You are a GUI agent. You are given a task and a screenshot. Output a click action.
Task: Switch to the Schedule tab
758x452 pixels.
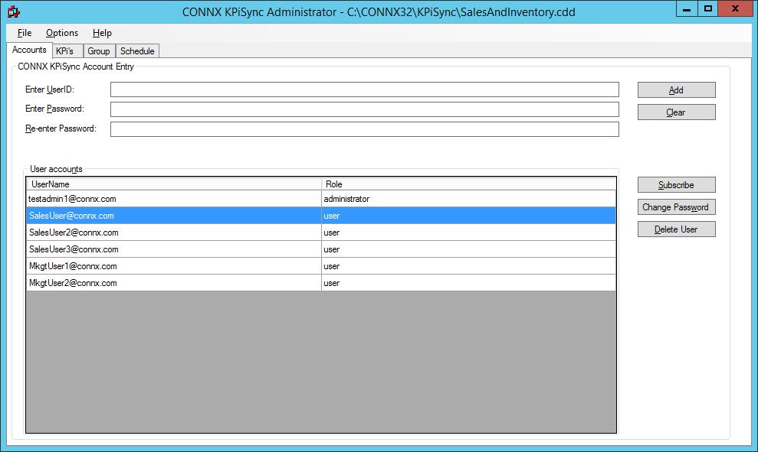(137, 51)
